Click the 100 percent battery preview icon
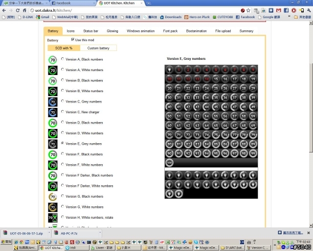Image resolution: width=313 pixels, height=251 pixels. click(x=169, y=163)
